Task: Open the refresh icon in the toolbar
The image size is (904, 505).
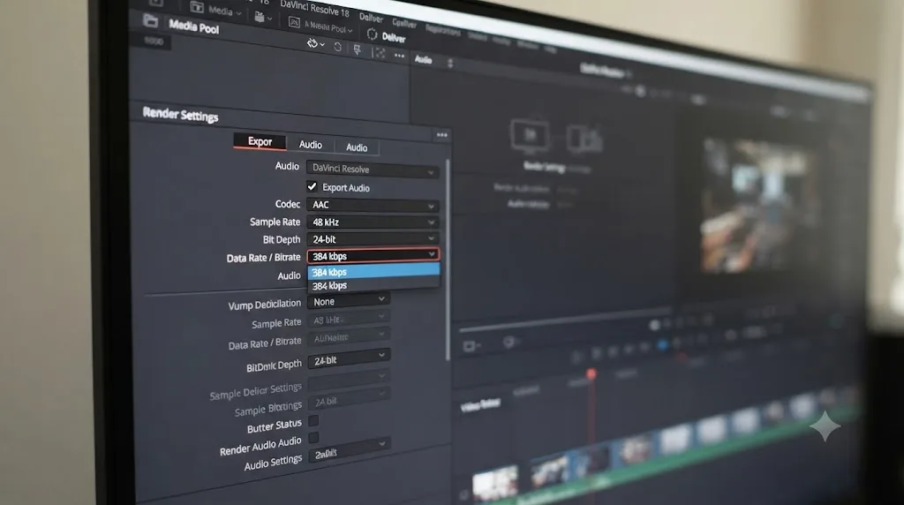Action: point(338,48)
